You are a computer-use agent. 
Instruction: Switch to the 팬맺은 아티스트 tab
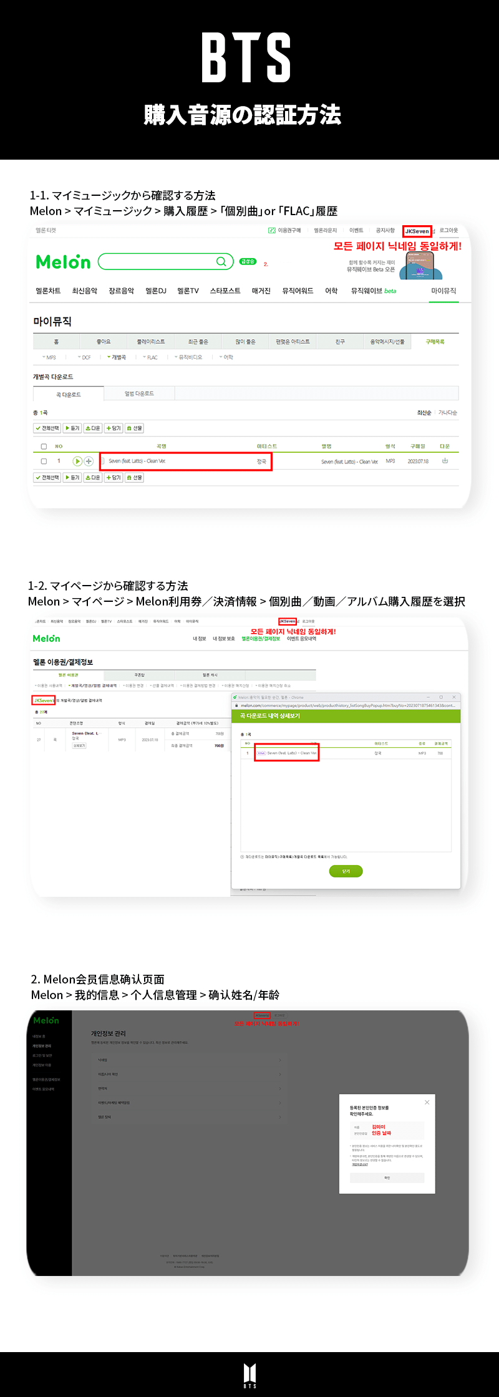(293, 342)
